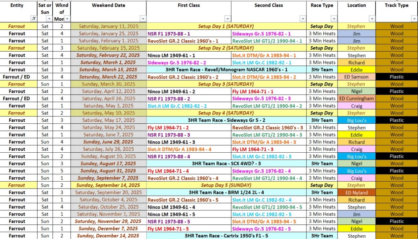
Task: Select the Saturday, January 11, 2025 date cell
Action: pos(108,26)
